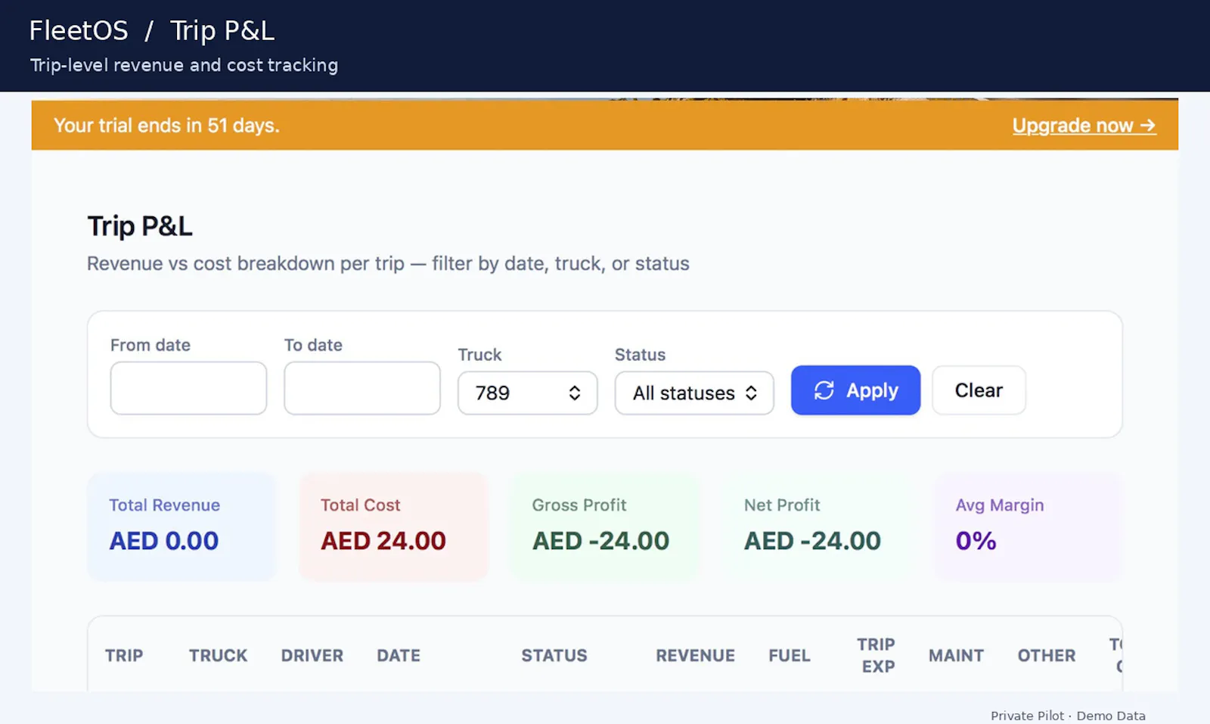Image resolution: width=1210 pixels, height=724 pixels.
Task: Open the Truck dropdown showing 789
Action: pos(527,393)
